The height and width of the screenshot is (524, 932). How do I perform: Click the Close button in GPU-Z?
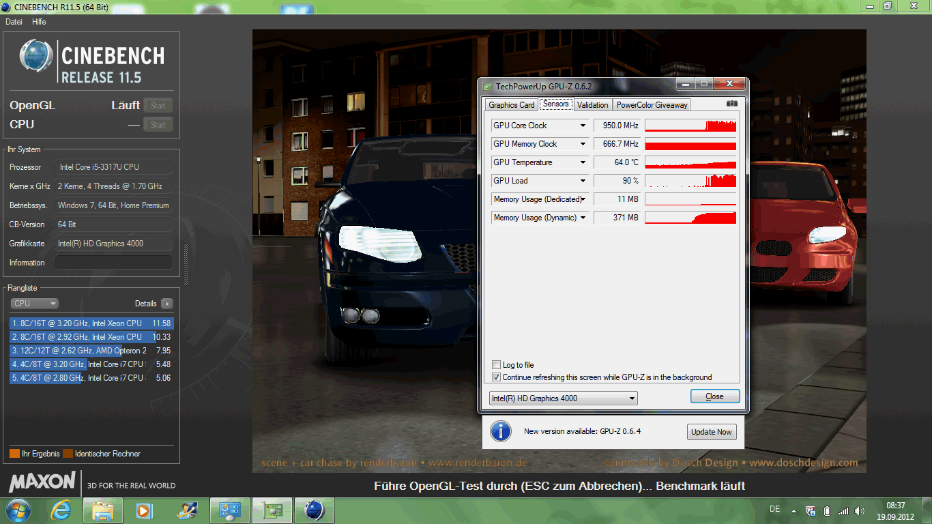[x=714, y=396]
